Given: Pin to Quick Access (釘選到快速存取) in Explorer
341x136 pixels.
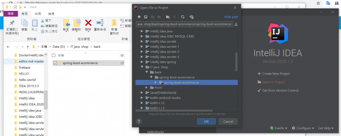Looking at the screenshot, I should click(12, 27).
